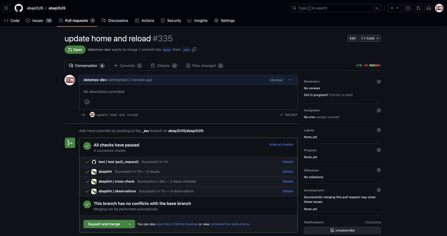
Task: Open the pull requests icon in header
Action: 418,8
